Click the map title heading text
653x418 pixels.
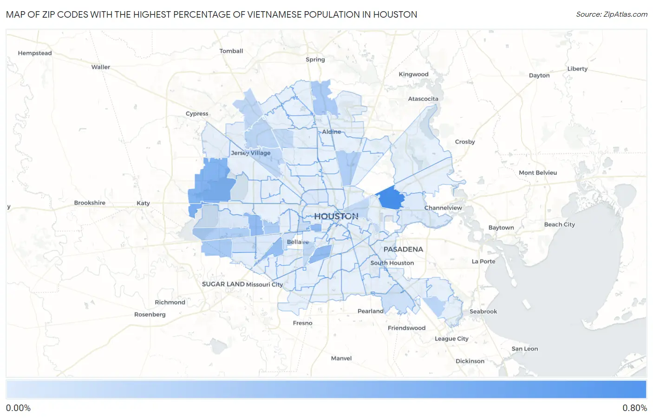click(212, 14)
